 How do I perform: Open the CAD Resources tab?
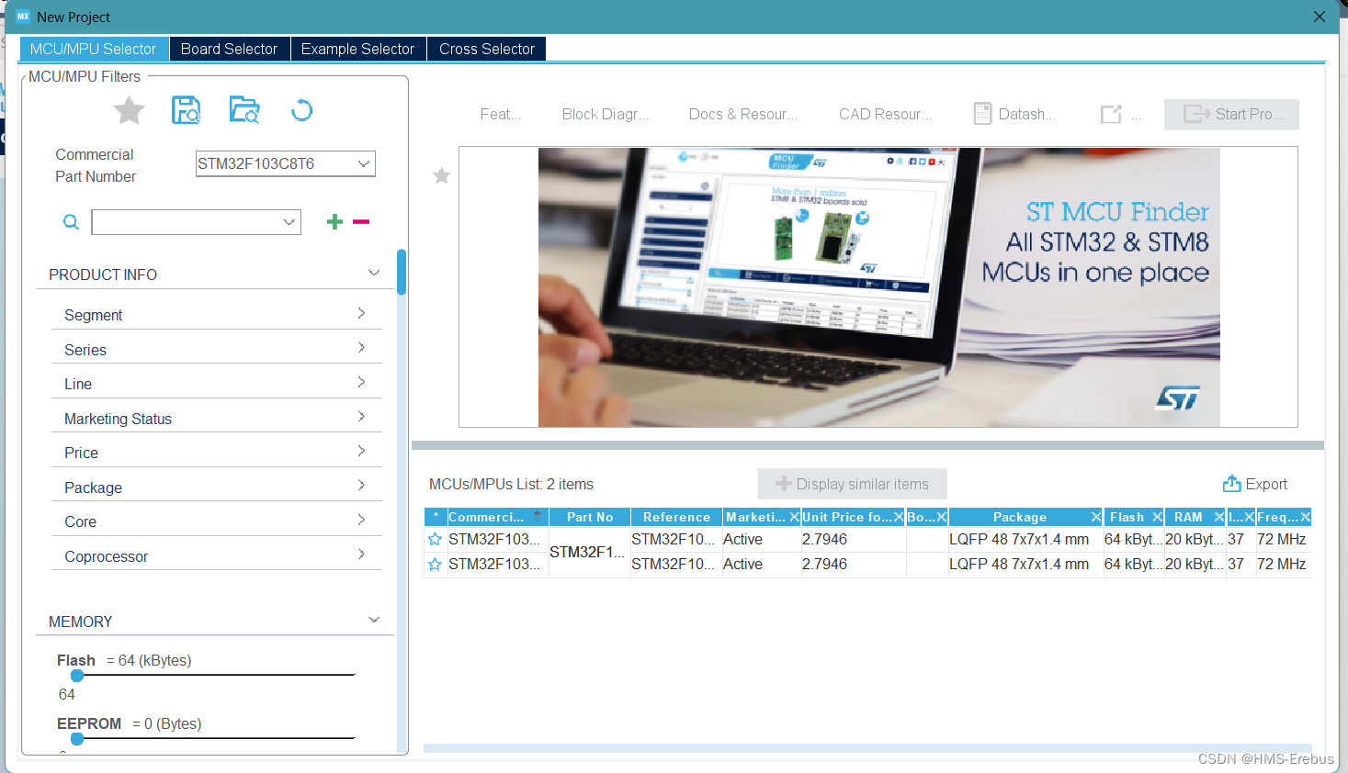885,114
